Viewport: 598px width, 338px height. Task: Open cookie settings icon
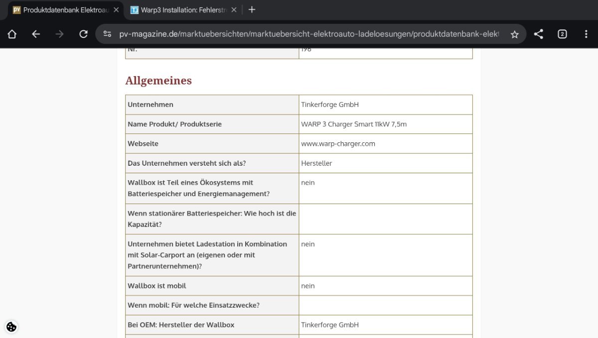[11, 327]
